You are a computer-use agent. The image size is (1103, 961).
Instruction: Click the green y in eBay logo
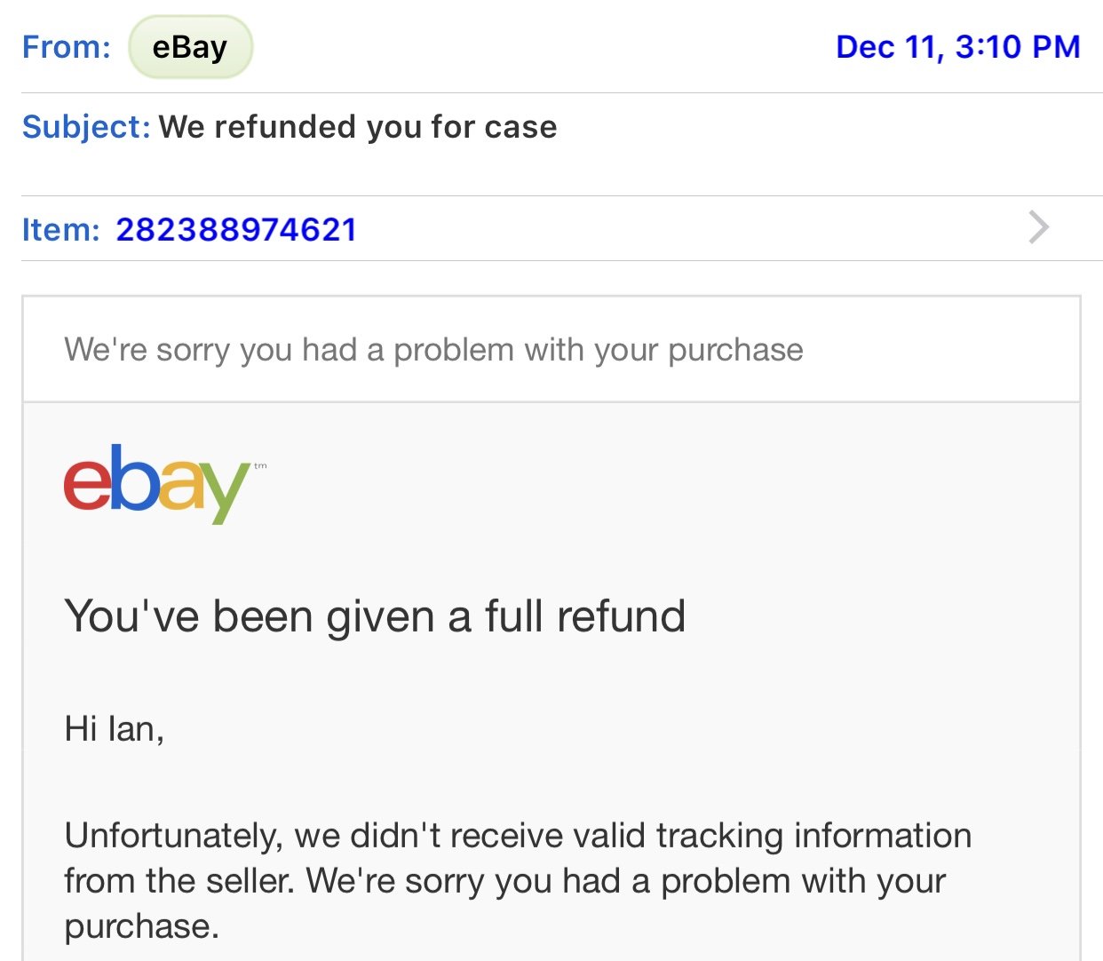click(x=226, y=493)
